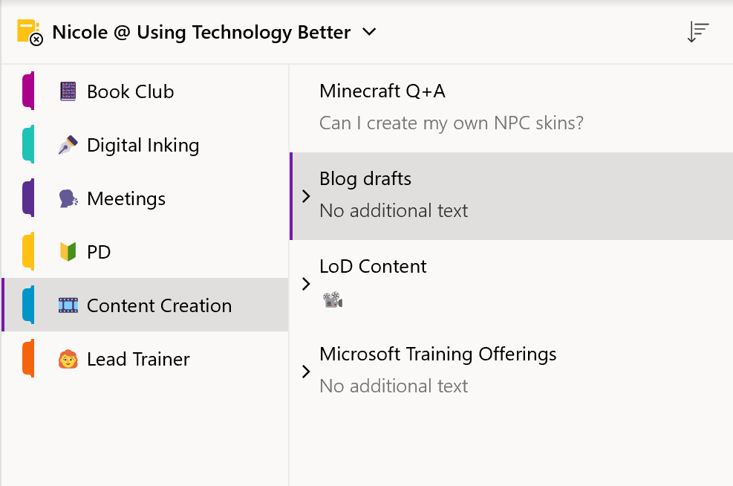Viewport: 733px width, 486px height.
Task: Expand the Blog drafts subpages
Action: point(306,196)
